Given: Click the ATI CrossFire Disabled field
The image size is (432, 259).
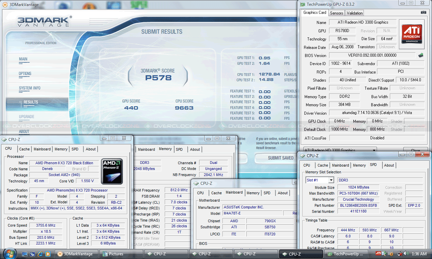Looking at the screenshot, I should coord(377,138).
